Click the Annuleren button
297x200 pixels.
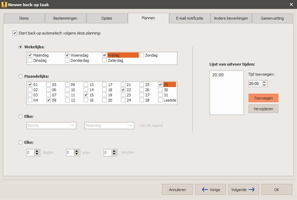(x=178, y=189)
